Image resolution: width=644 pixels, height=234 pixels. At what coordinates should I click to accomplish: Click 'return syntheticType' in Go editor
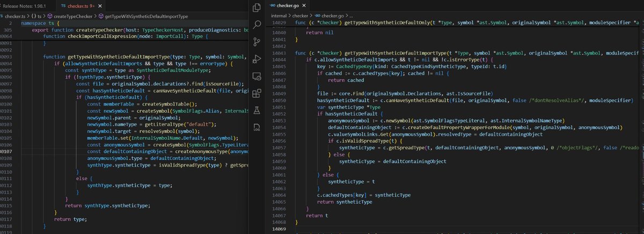(345, 201)
